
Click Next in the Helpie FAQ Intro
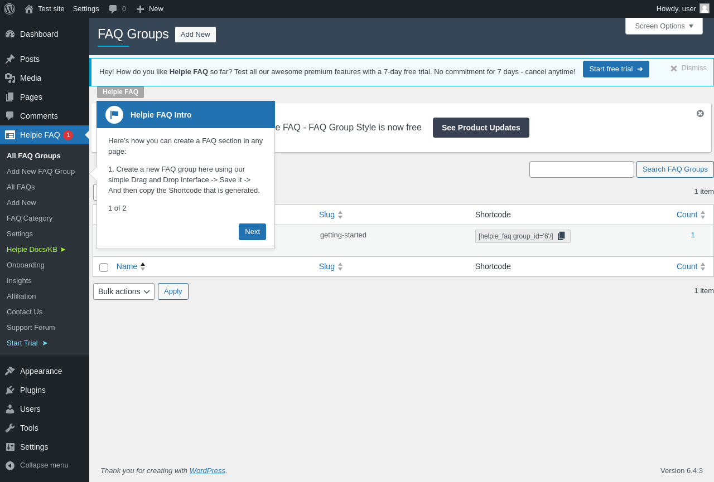click(x=252, y=232)
